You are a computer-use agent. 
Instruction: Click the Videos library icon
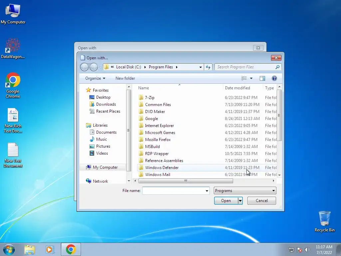[92, 153]
